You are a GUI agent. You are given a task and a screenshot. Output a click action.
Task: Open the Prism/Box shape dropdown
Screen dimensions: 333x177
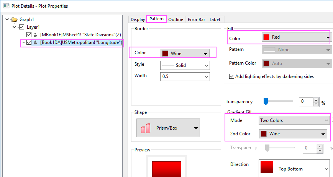[x=168, y=128]
